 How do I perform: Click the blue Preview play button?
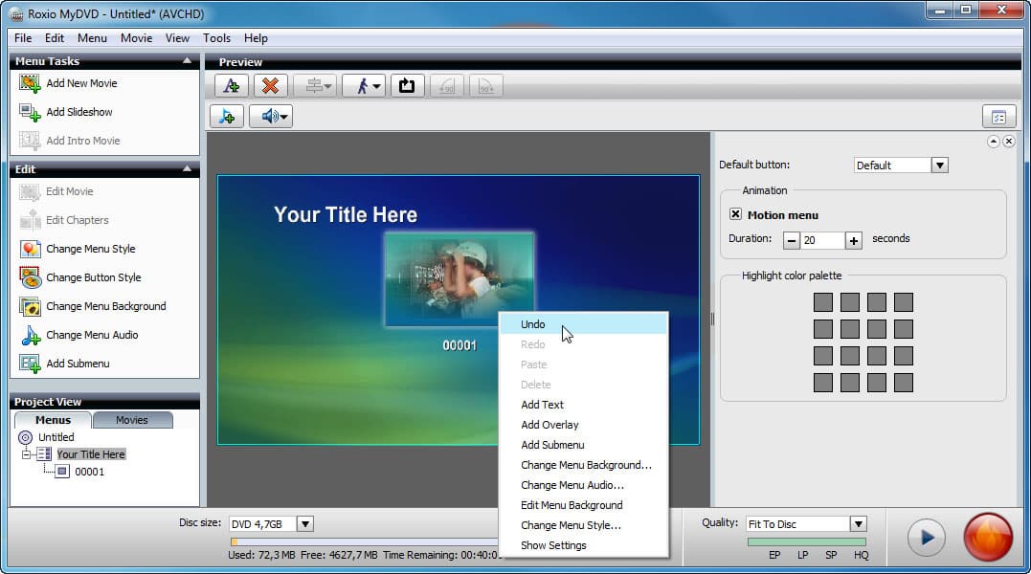pos(927,538)
